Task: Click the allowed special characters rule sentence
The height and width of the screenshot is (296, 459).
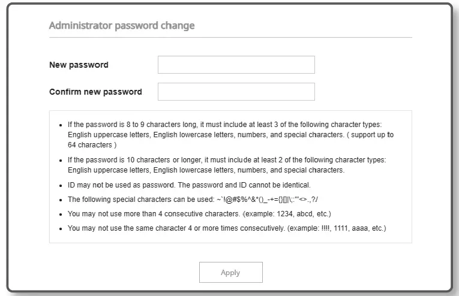Action: click(144, 199)
